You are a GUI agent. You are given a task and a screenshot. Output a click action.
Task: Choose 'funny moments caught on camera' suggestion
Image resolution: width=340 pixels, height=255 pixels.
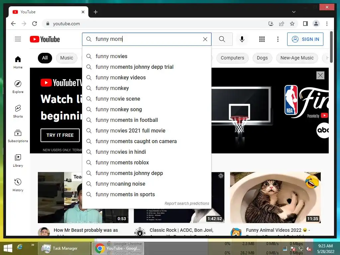tap(147, 141)
